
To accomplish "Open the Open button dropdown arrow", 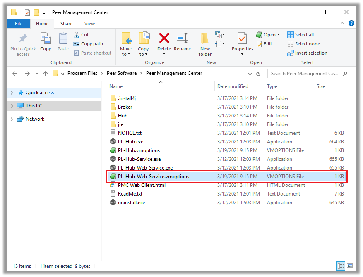I will 278,34.
